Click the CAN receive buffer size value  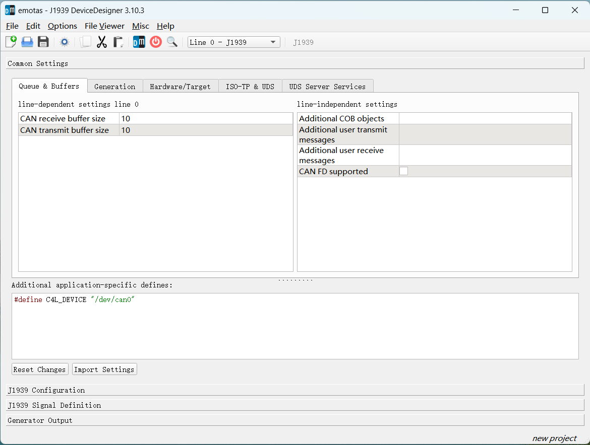point(206,119)
